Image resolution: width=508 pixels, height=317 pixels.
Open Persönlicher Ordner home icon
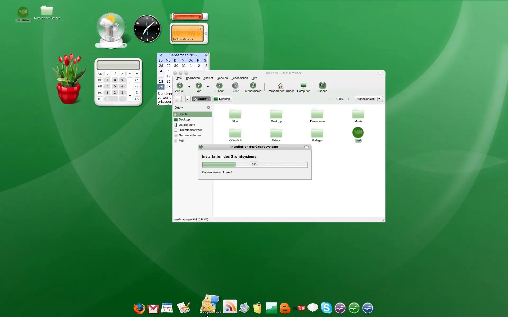[281, 86]
